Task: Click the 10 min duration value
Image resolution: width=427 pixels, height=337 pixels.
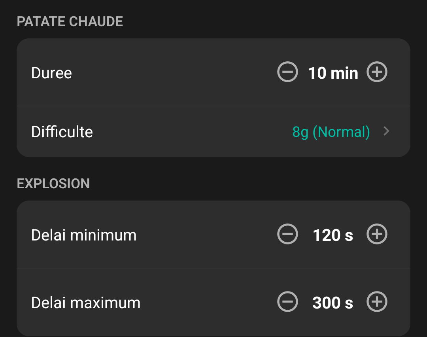Action: click(x=333, y=72)
